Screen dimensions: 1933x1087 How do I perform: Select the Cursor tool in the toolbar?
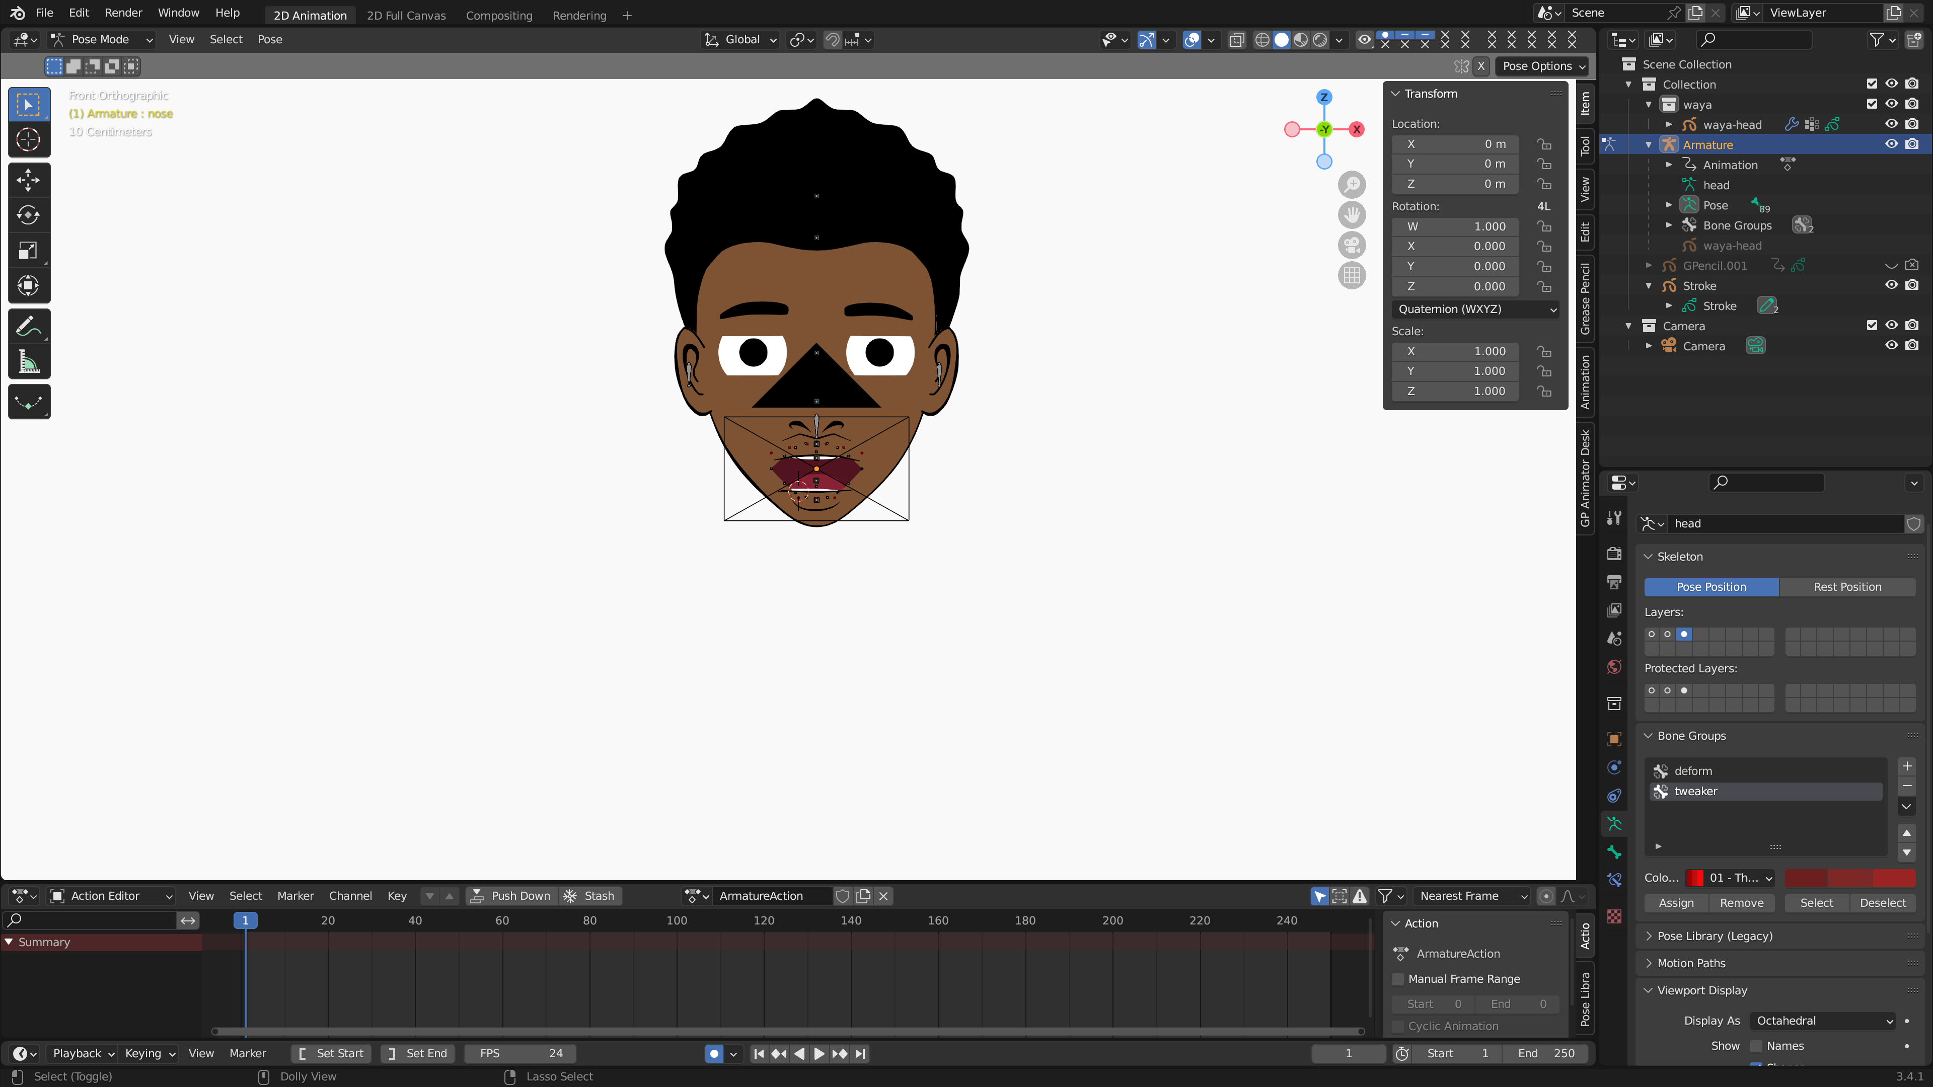click(29, 139)
